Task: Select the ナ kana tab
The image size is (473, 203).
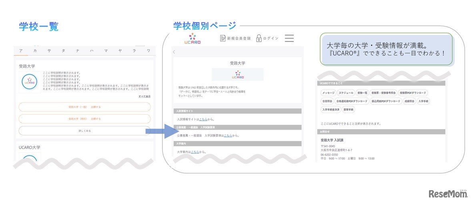Action: (78, 51)
